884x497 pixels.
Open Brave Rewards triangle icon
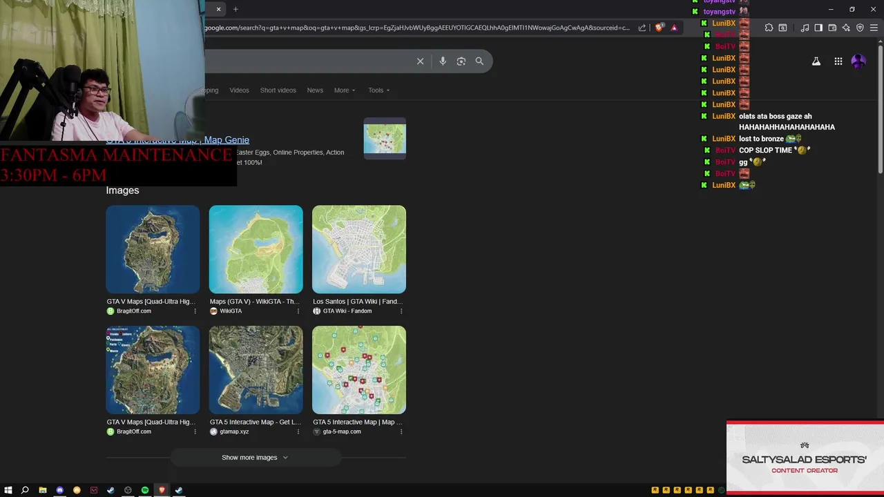point(674,28)
